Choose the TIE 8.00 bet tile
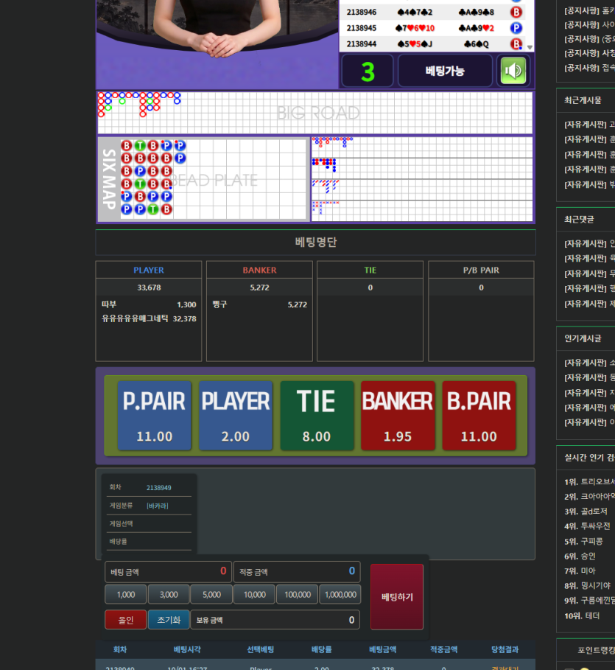The height and width of the screenshot is (670, 615). [x=317, y=415]
